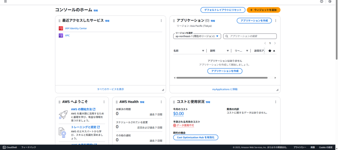The height and width of the screenshot is (150, 338).
Task: Click その他の通知 count in AWS Health
Action: (x=117, y=140)
